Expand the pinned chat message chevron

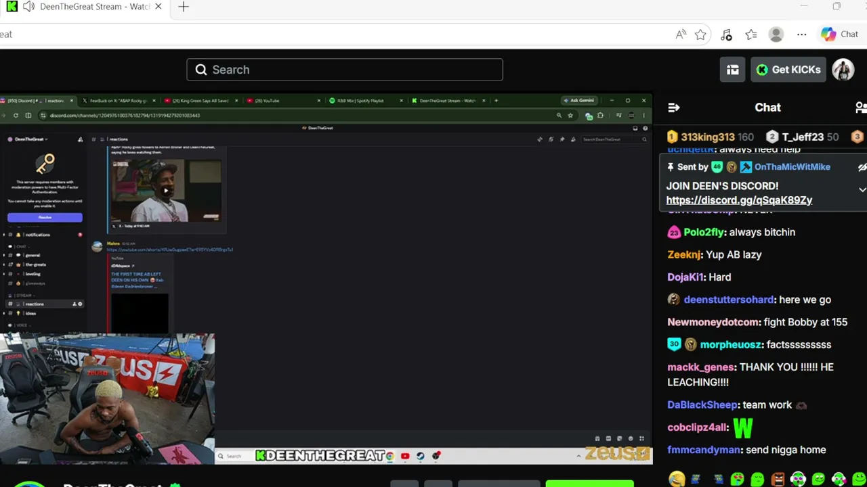[862, 190]
